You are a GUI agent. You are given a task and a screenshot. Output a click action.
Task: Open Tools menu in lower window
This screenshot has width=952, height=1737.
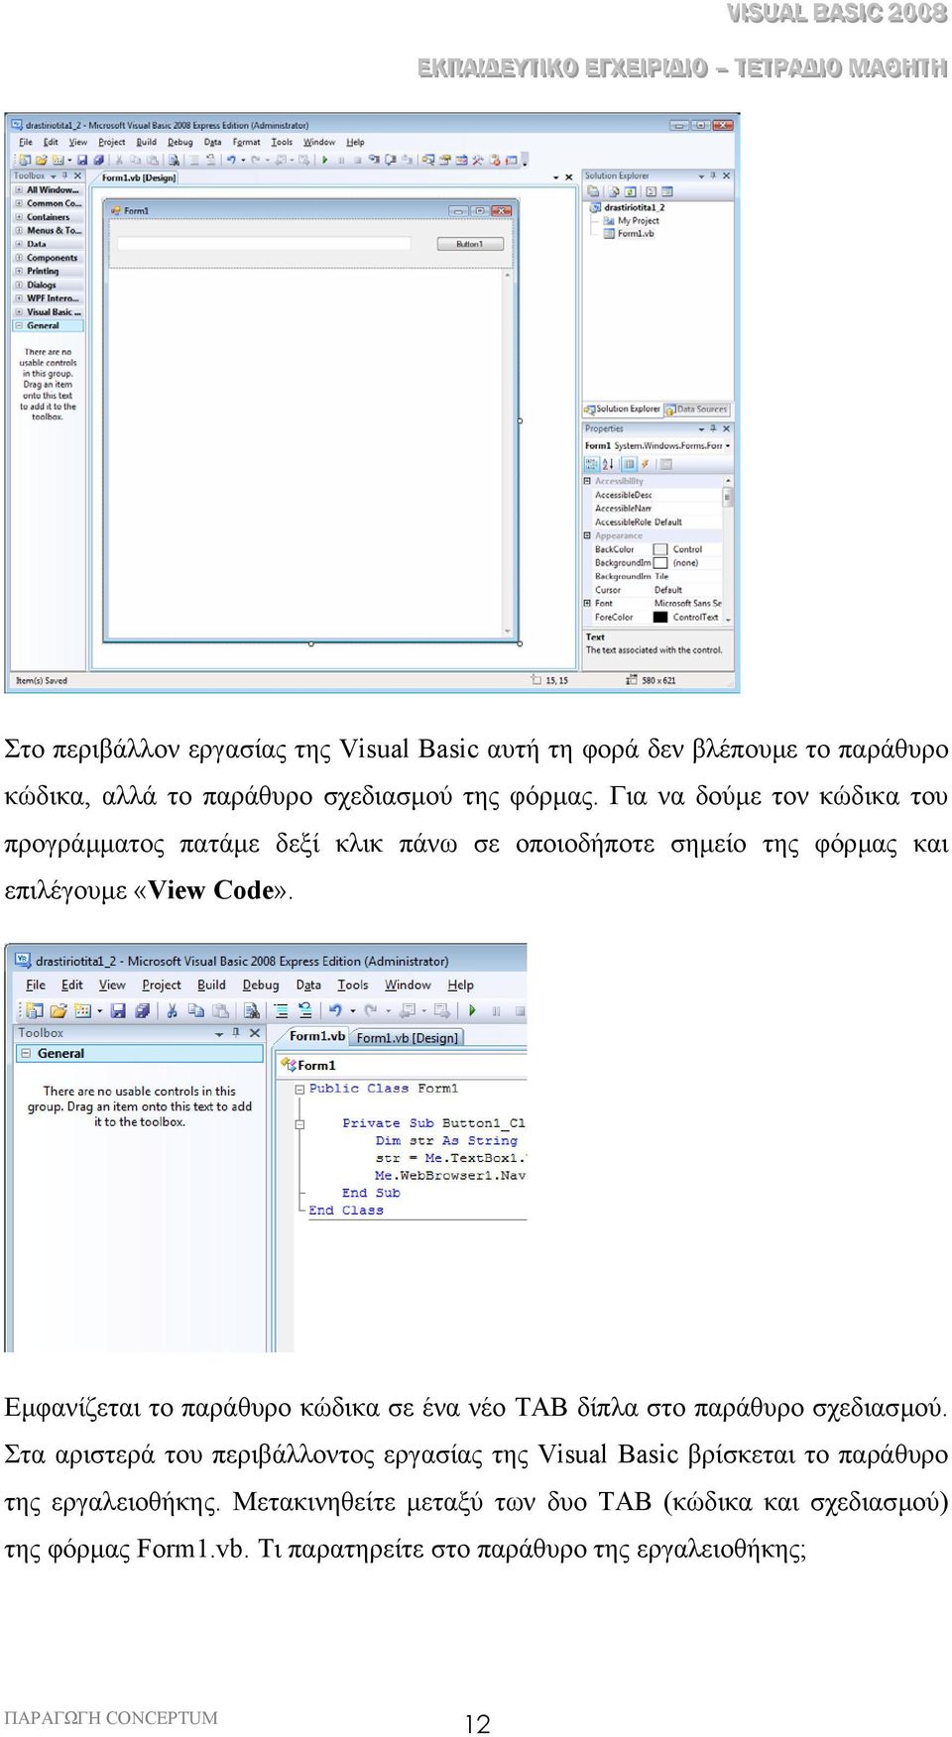[353, 984]
